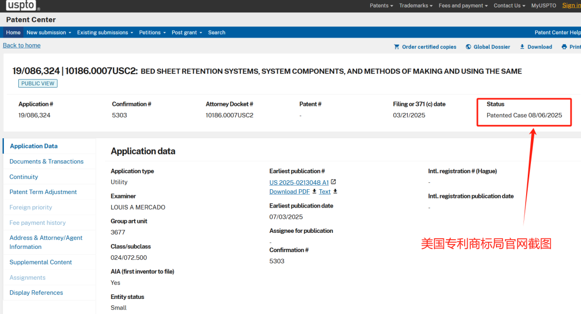This screenshot has width=581, height=314.
Task: Click the Sign in link
Action: pyautogui.click(x=571, y=5)
